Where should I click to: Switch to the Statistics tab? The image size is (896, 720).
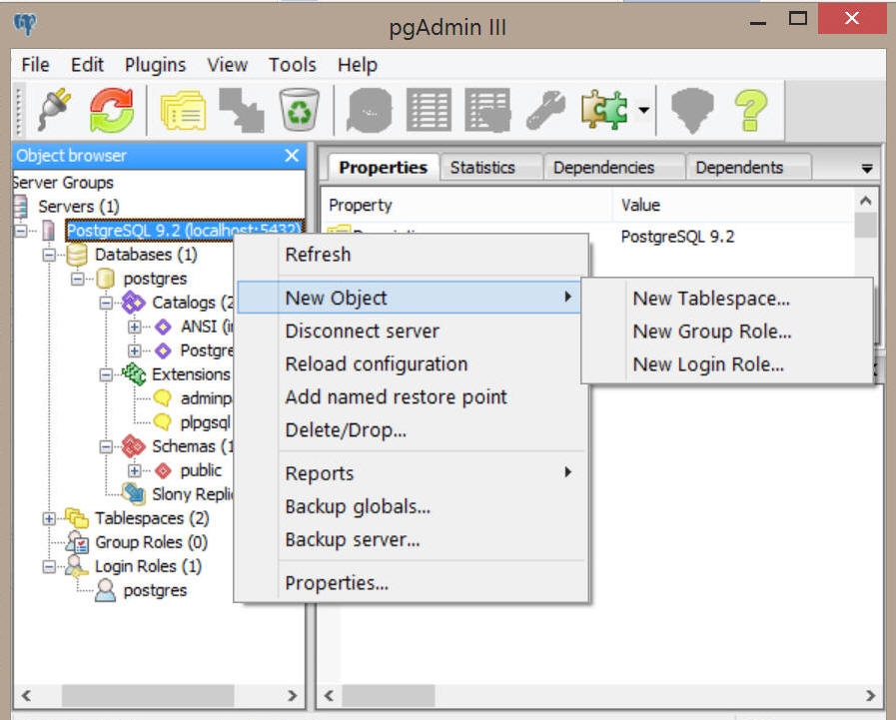coord(489,168)
